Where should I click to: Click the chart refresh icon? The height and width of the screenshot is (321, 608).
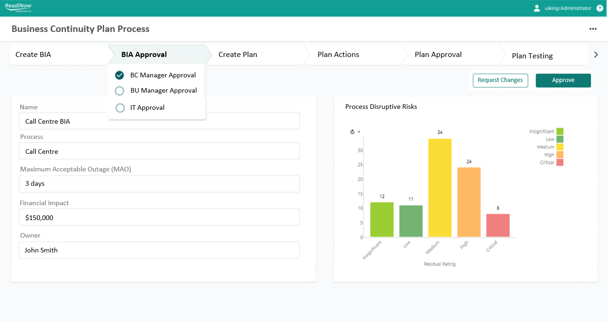352,132
